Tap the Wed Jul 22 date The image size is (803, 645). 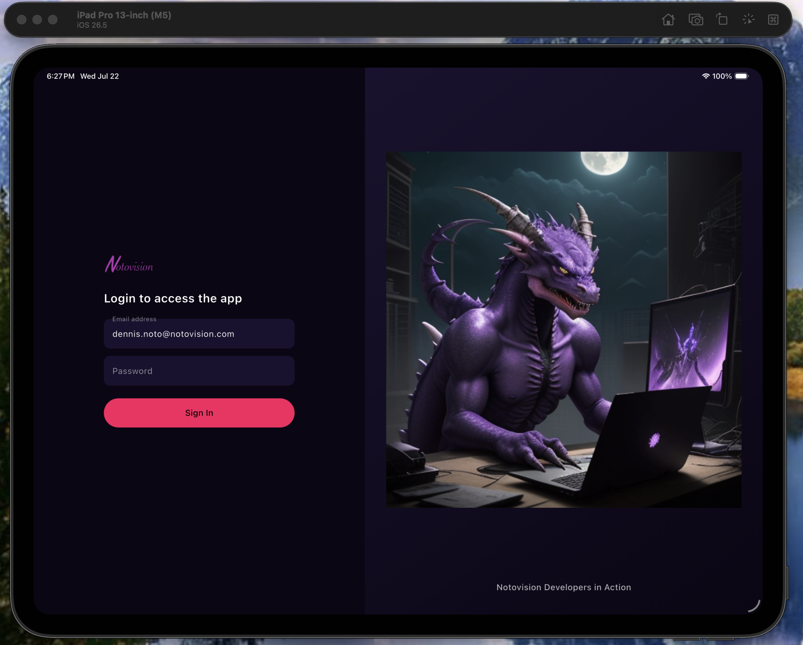click(99, 76)
